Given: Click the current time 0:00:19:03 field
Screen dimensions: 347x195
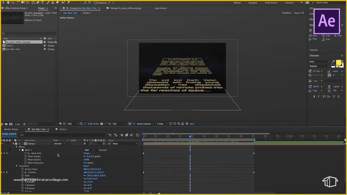Looking at the screenshot, I should tap(9, 134).
